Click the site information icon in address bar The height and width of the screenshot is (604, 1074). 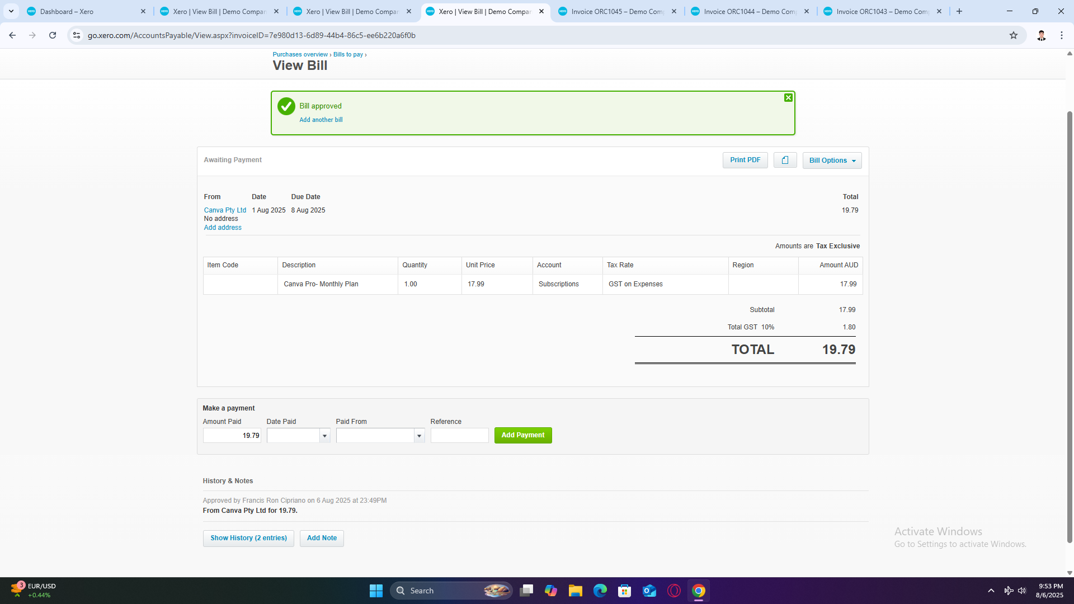77,35
